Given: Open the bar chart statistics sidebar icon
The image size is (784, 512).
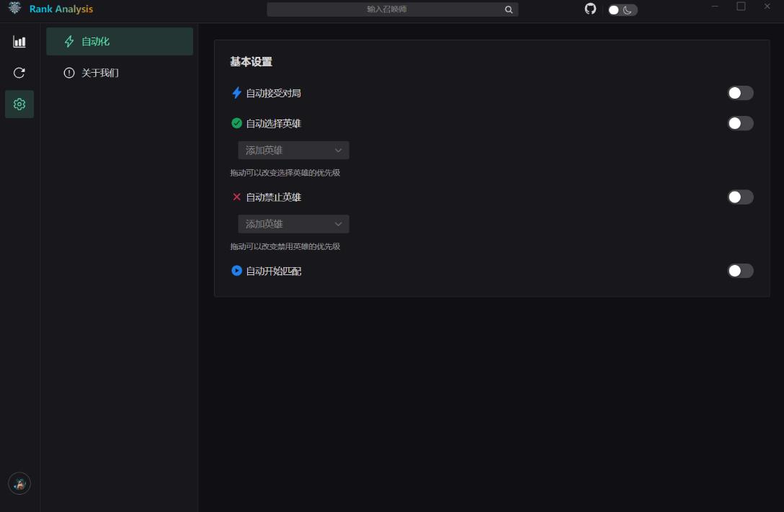Looking at the screenshot, I should [x=19, y=42].
